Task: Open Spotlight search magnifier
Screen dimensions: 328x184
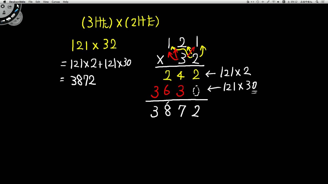Action: [x=317, y=2]
